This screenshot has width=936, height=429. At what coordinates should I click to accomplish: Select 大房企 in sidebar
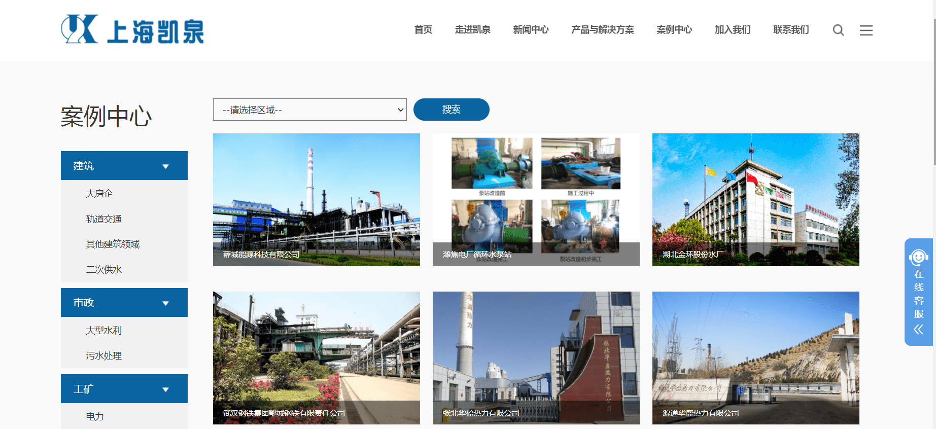pos(99,194)
